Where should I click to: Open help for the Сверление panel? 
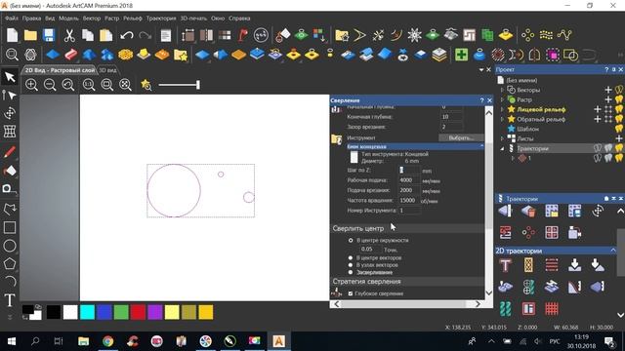481,100
